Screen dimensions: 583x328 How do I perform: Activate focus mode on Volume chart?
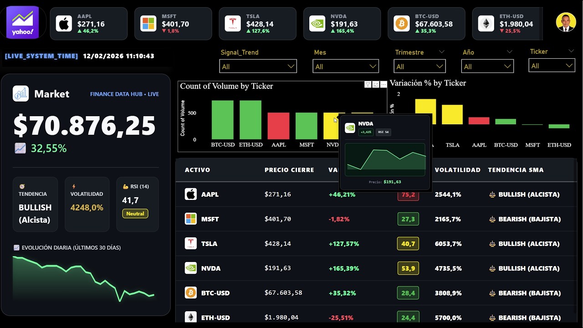376,84
